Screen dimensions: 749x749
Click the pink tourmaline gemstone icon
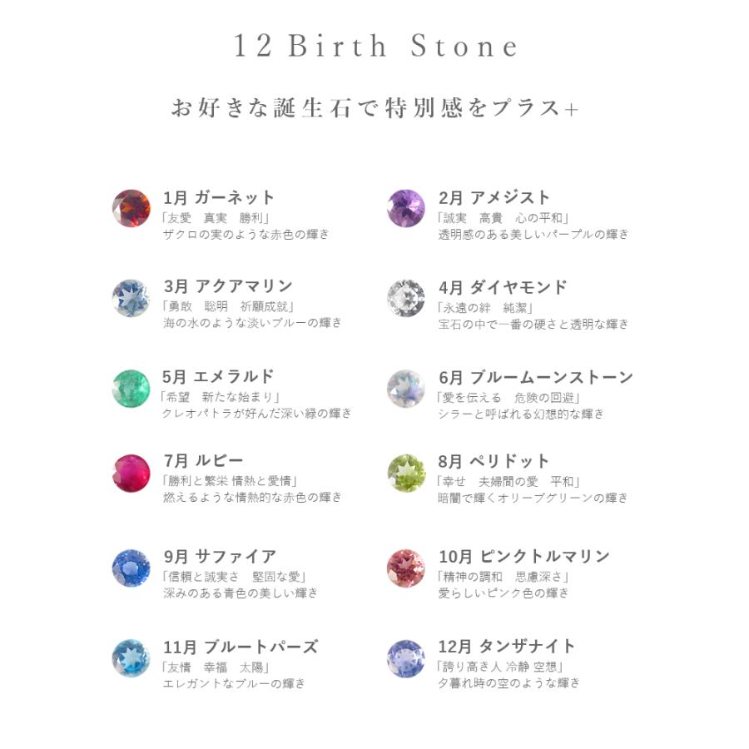point(406,568)
